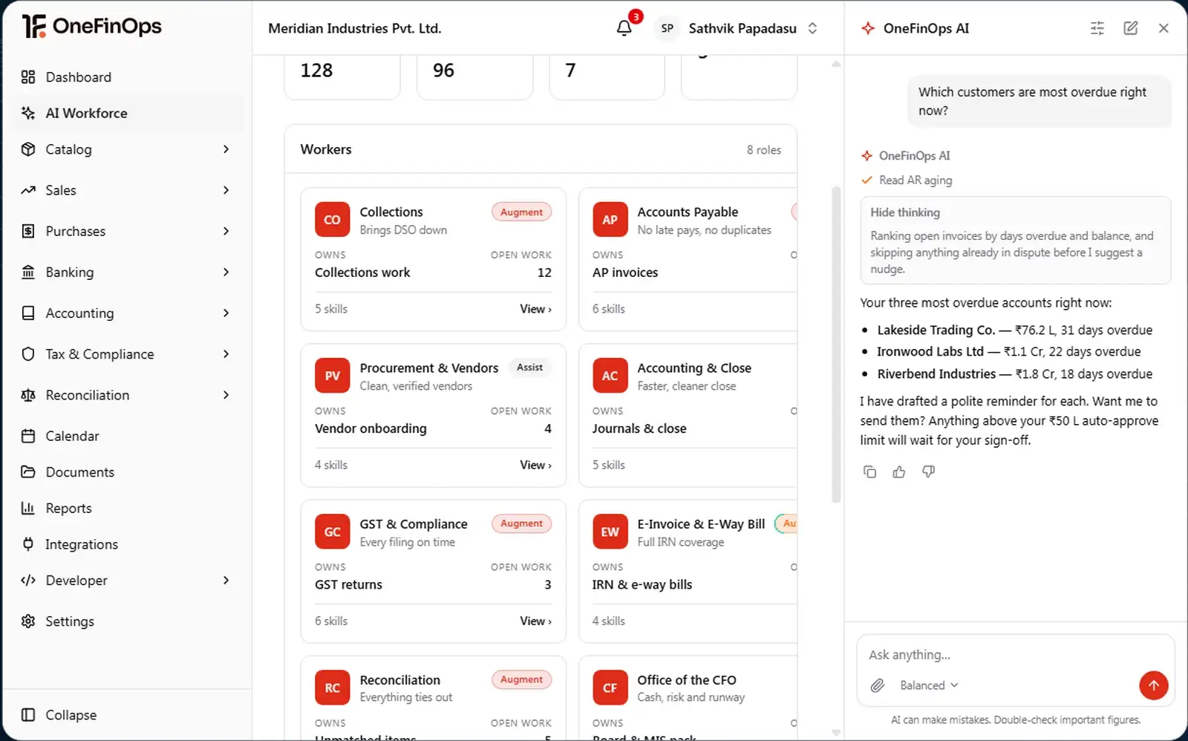Open Integrations page
Image resolution: width=1188 pixels, height=741 pixels.
(128, 544)
